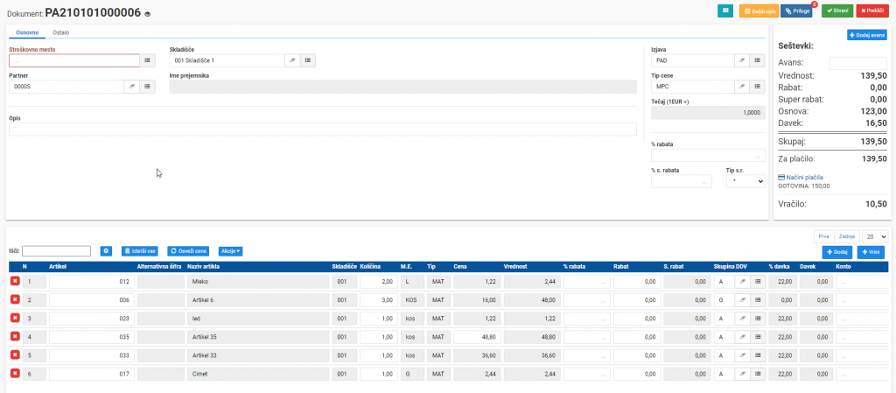This screenshot has width=896, height=393.
Task: Click the Išči search box
Action: (57, 250)
